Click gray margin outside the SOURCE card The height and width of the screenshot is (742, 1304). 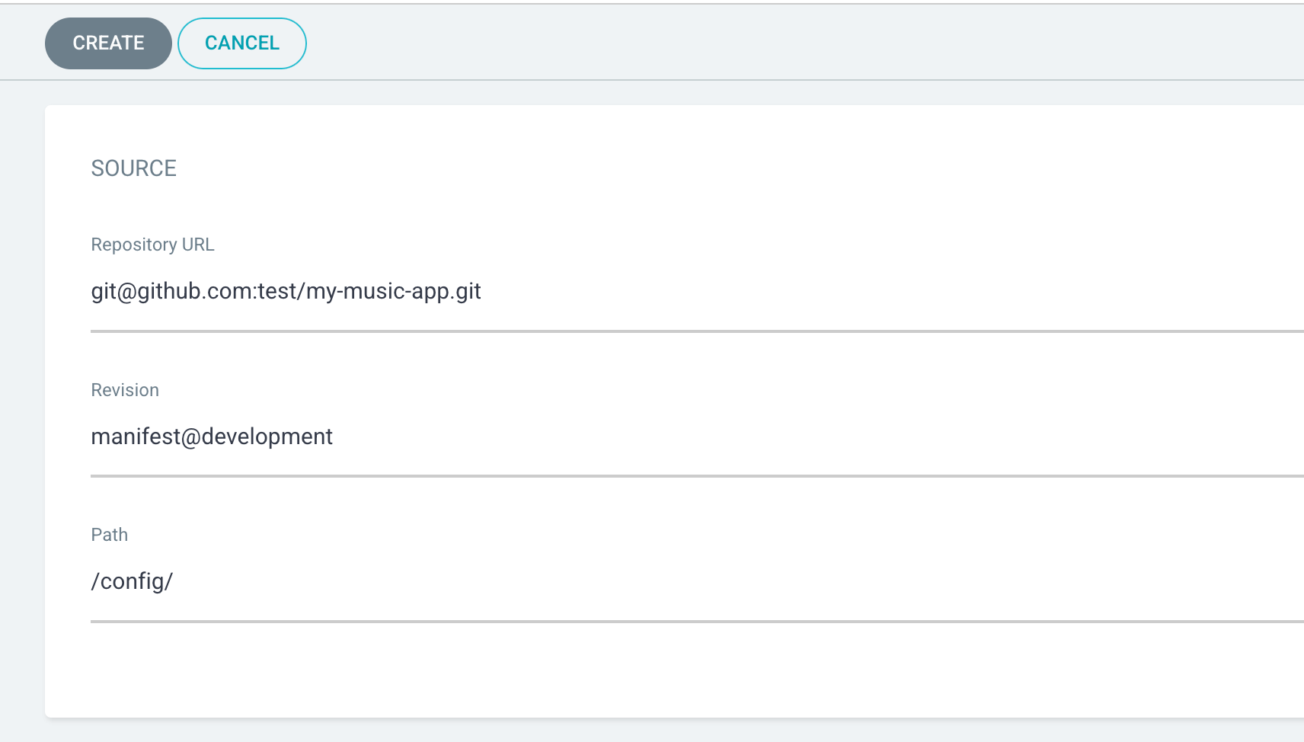22,411
